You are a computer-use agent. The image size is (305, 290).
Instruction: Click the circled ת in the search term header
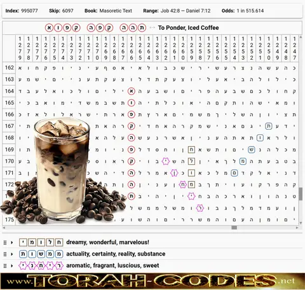(x=142, y=28)
